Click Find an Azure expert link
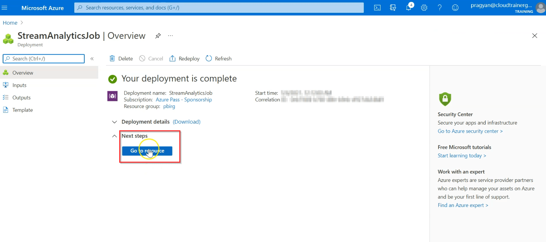Screen dimensions: 546x242 tap(463, 205)
